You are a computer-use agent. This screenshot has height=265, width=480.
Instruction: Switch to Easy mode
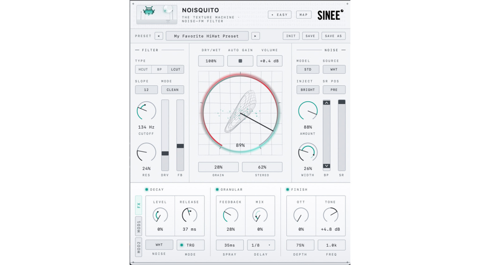tap(279, 15)
